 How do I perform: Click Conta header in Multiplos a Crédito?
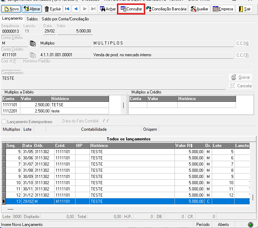(138, 99)
